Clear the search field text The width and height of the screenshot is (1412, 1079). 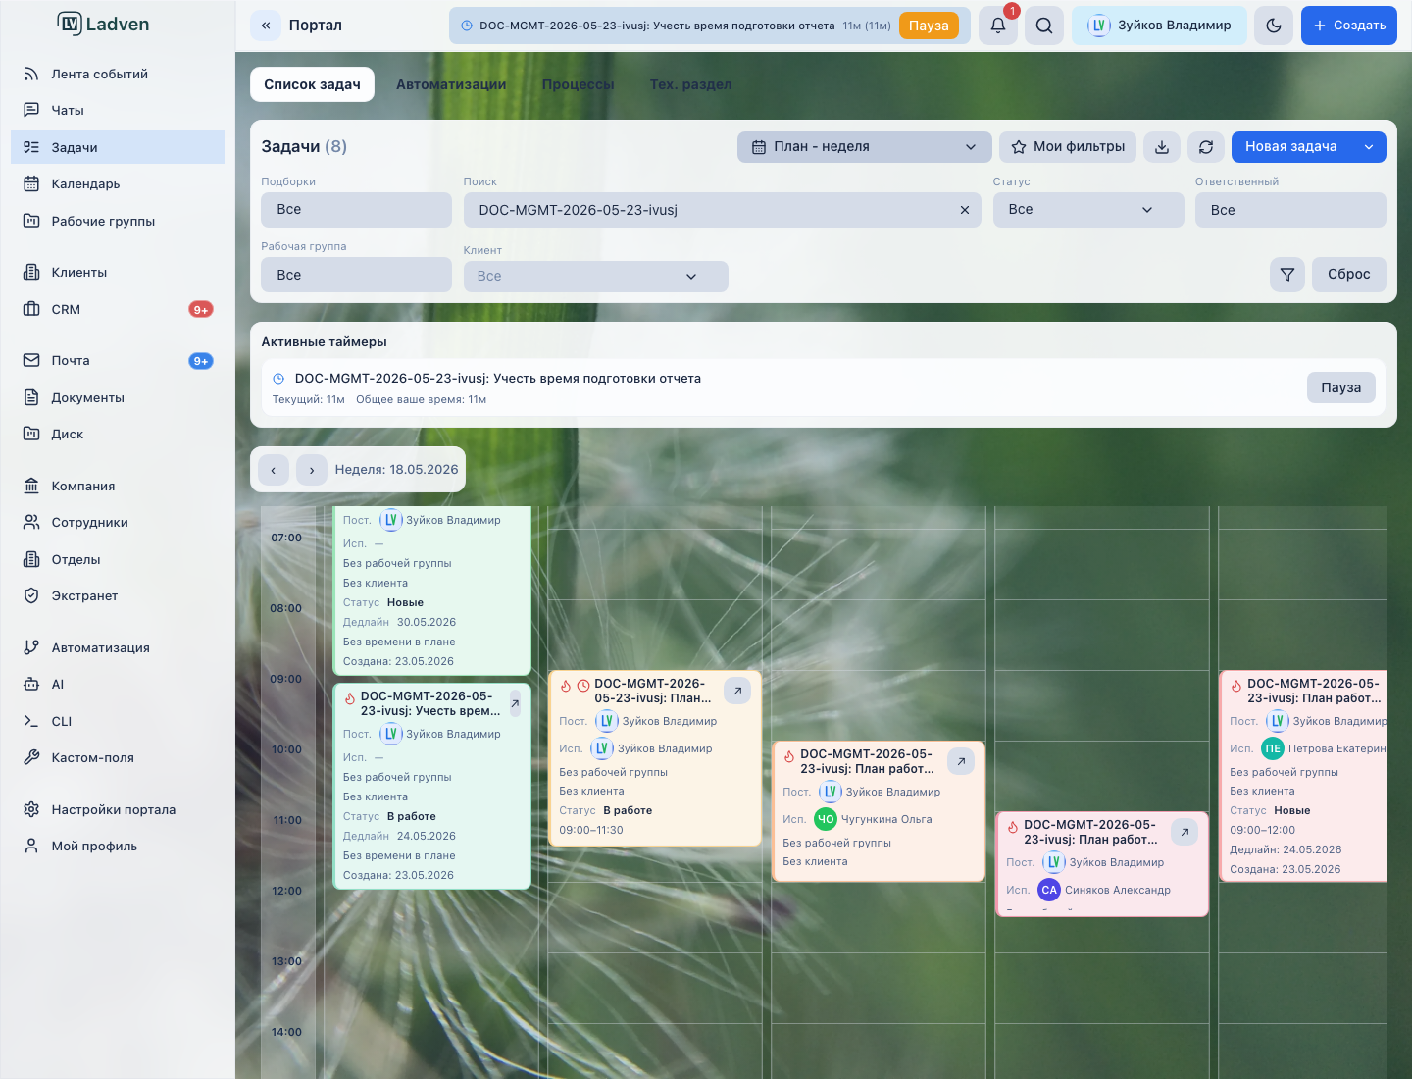pos(965,210)
